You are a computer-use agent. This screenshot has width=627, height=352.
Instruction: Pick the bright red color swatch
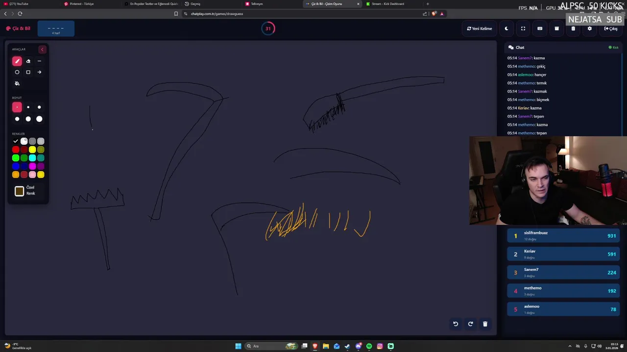click(16, 150)
